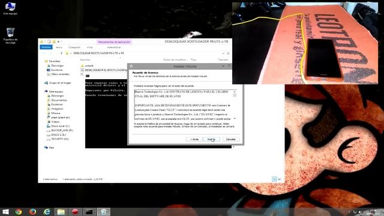
Task: Open the Windows Start button
Action: [5, 212]
